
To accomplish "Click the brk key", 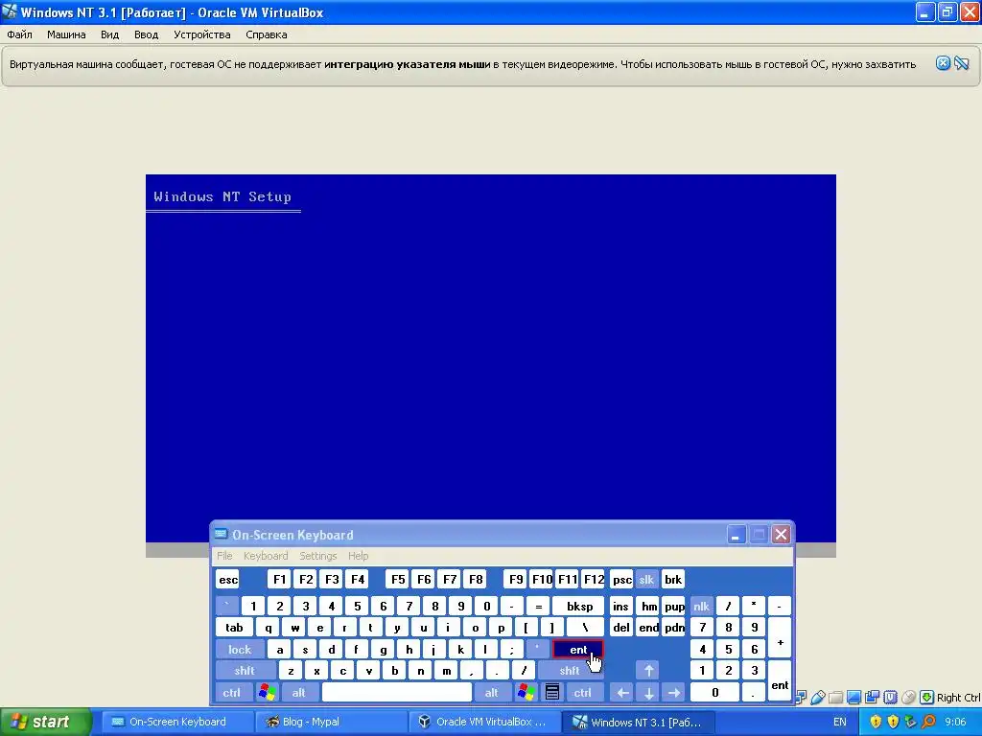I will click(x=673, y=579).
